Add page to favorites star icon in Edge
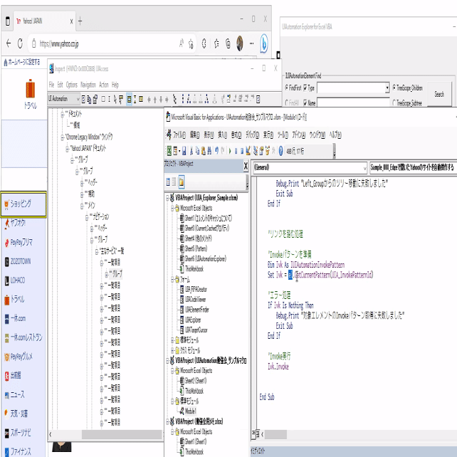 (x=191, y=44)
